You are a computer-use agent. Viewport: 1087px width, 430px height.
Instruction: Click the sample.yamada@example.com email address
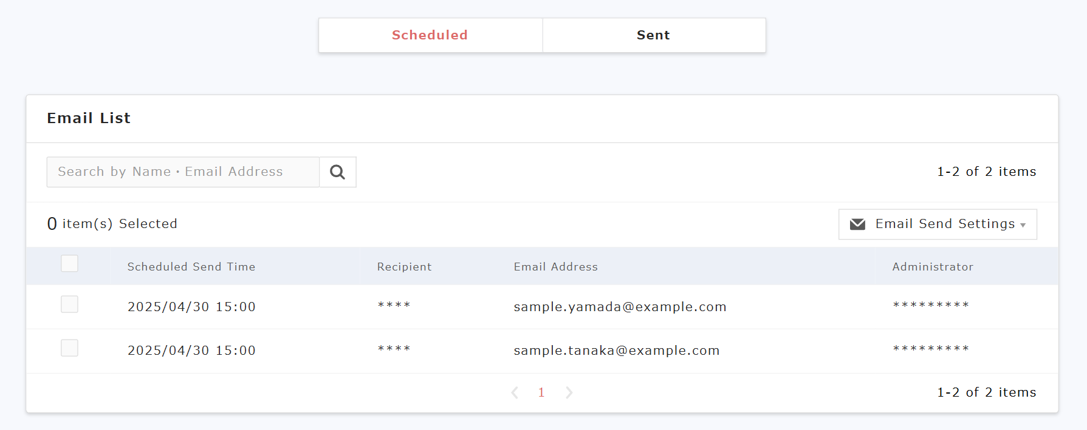point(620,307)
